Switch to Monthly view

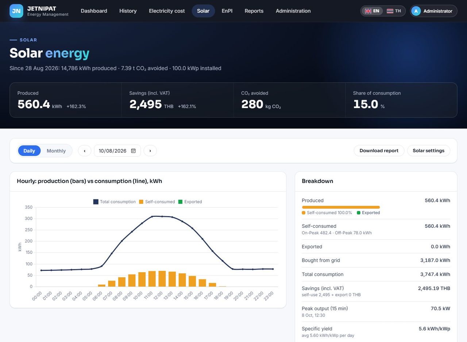(56, 151)
